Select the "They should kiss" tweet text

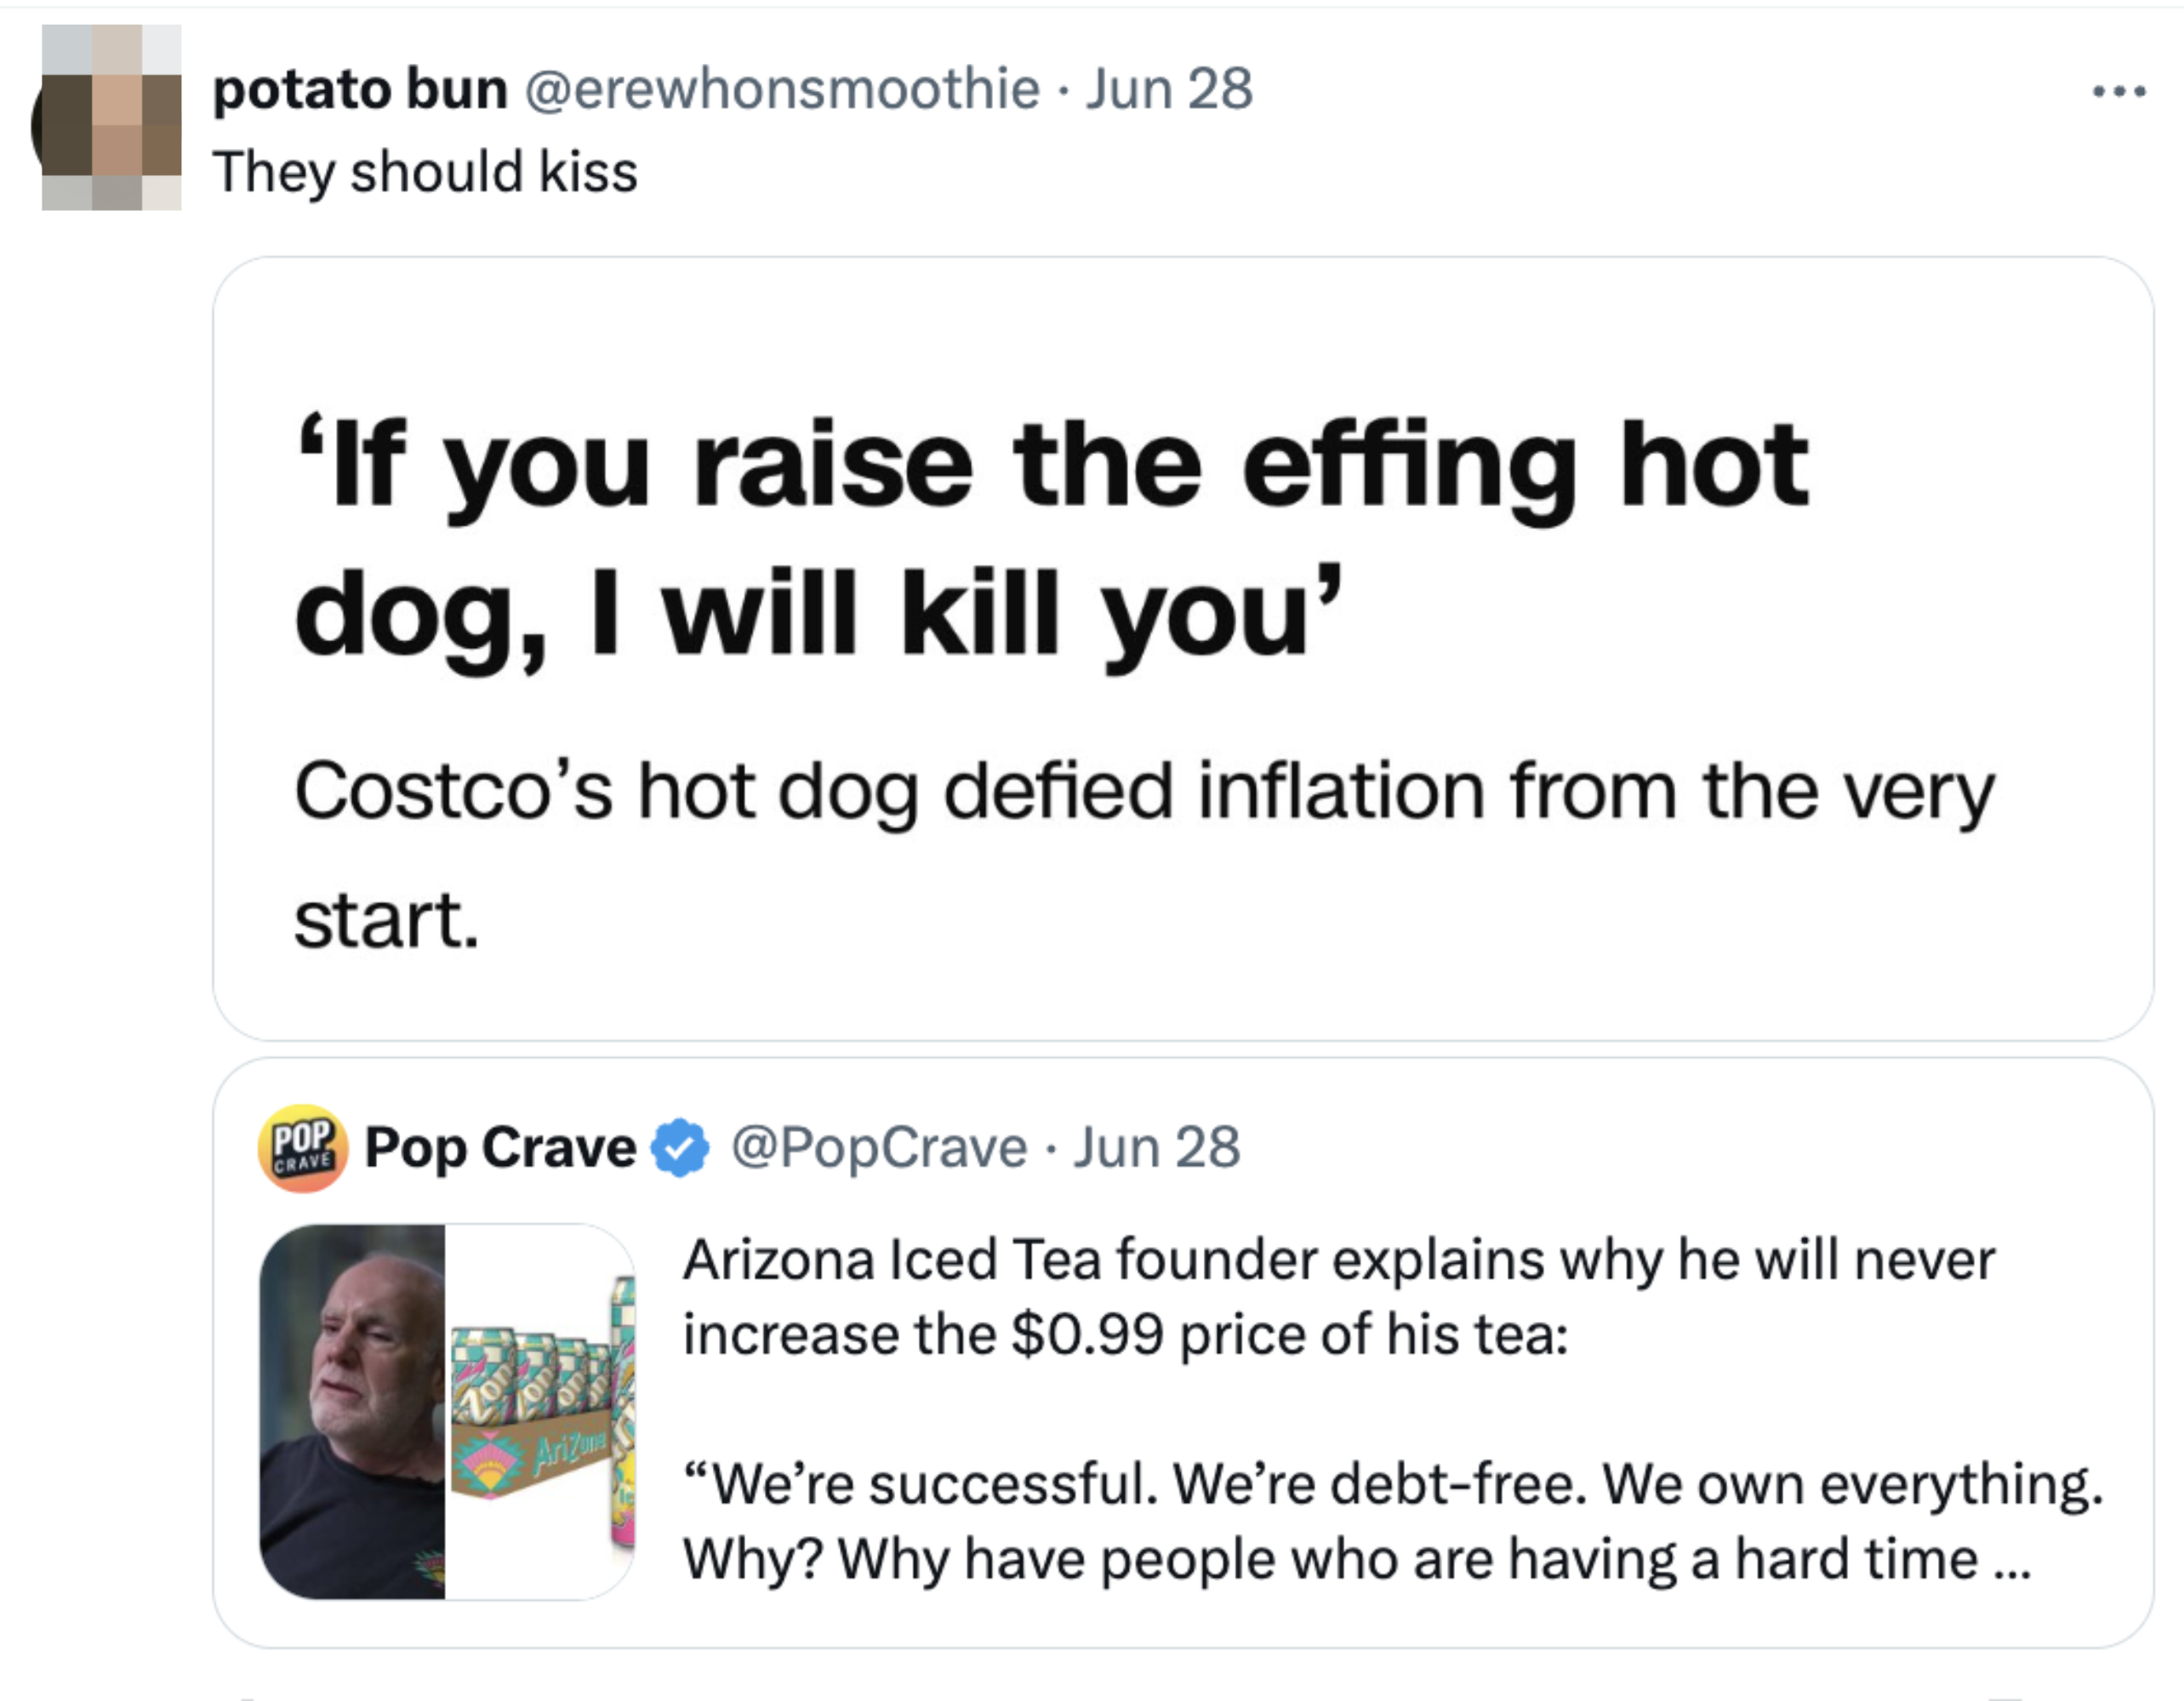[425, 172]
